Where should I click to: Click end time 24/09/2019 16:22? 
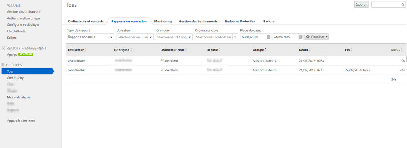(358, 70)
